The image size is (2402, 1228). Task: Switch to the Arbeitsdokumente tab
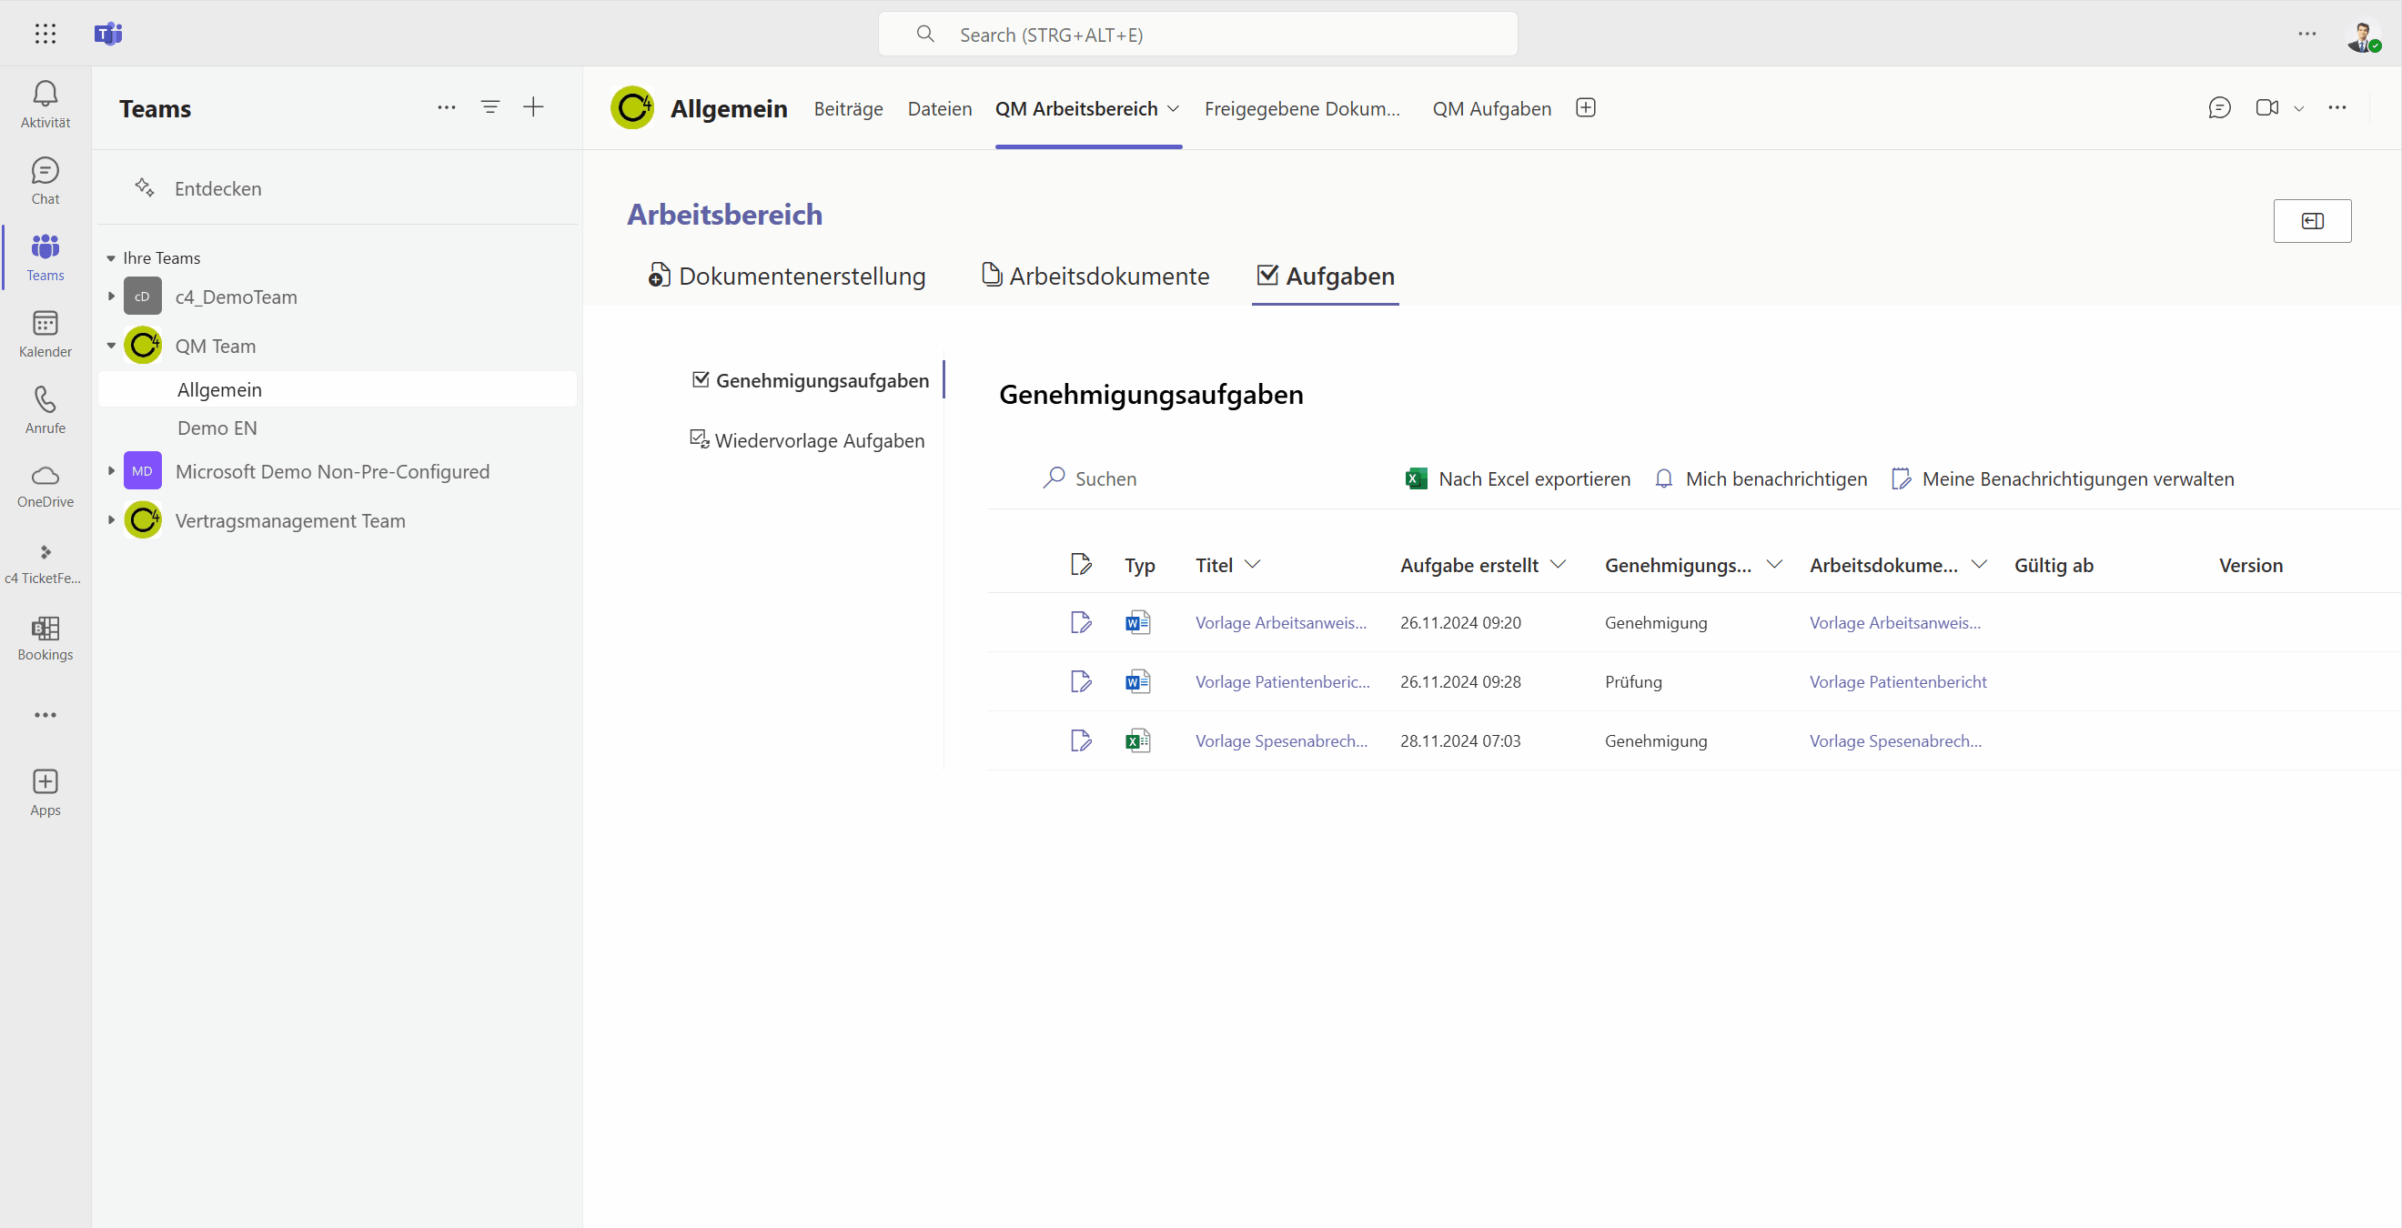click(x=1095, y=276)
